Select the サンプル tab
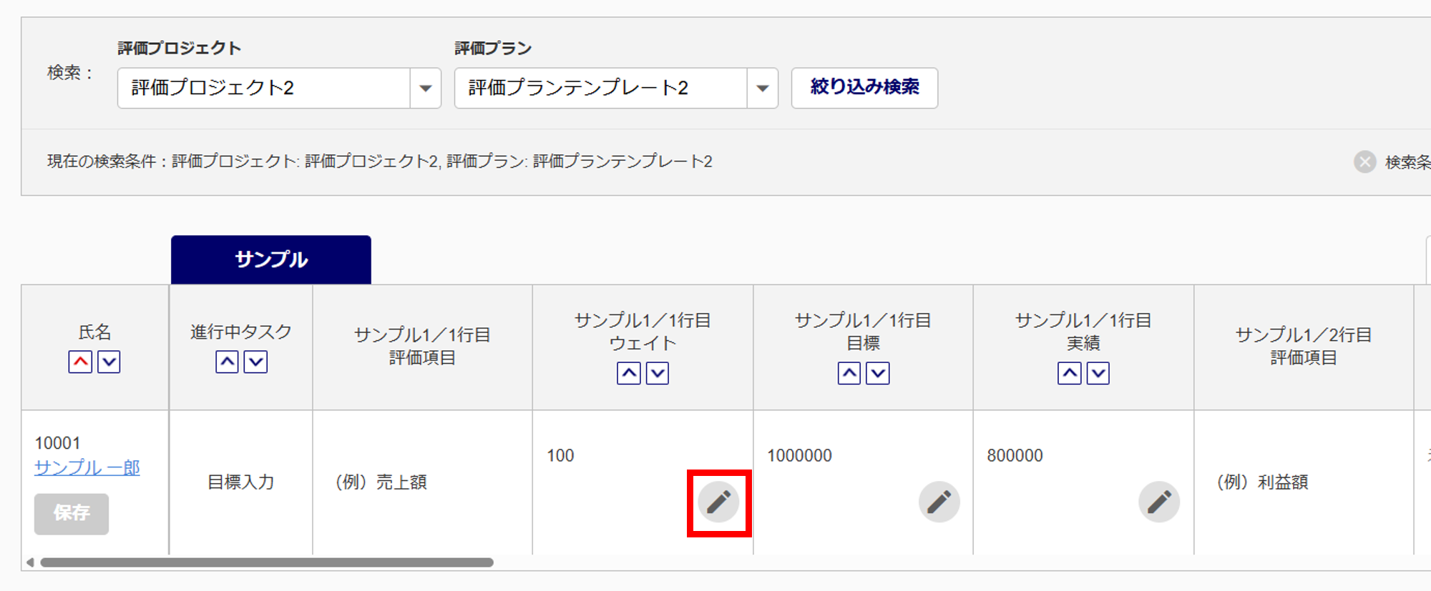The height and width of the screenshot is (591, 1431). [270, 259]
